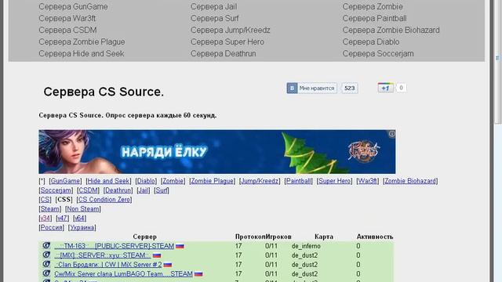
Task: Filter by the [Jail] link
Action: pos(143,190)
